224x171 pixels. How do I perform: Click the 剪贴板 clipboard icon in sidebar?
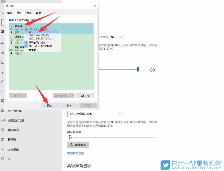[x=3, y=140]
